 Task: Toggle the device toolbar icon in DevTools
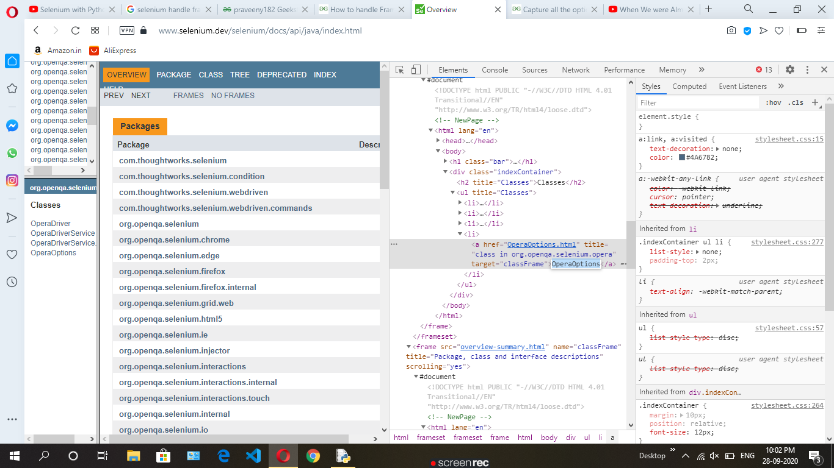416,70
